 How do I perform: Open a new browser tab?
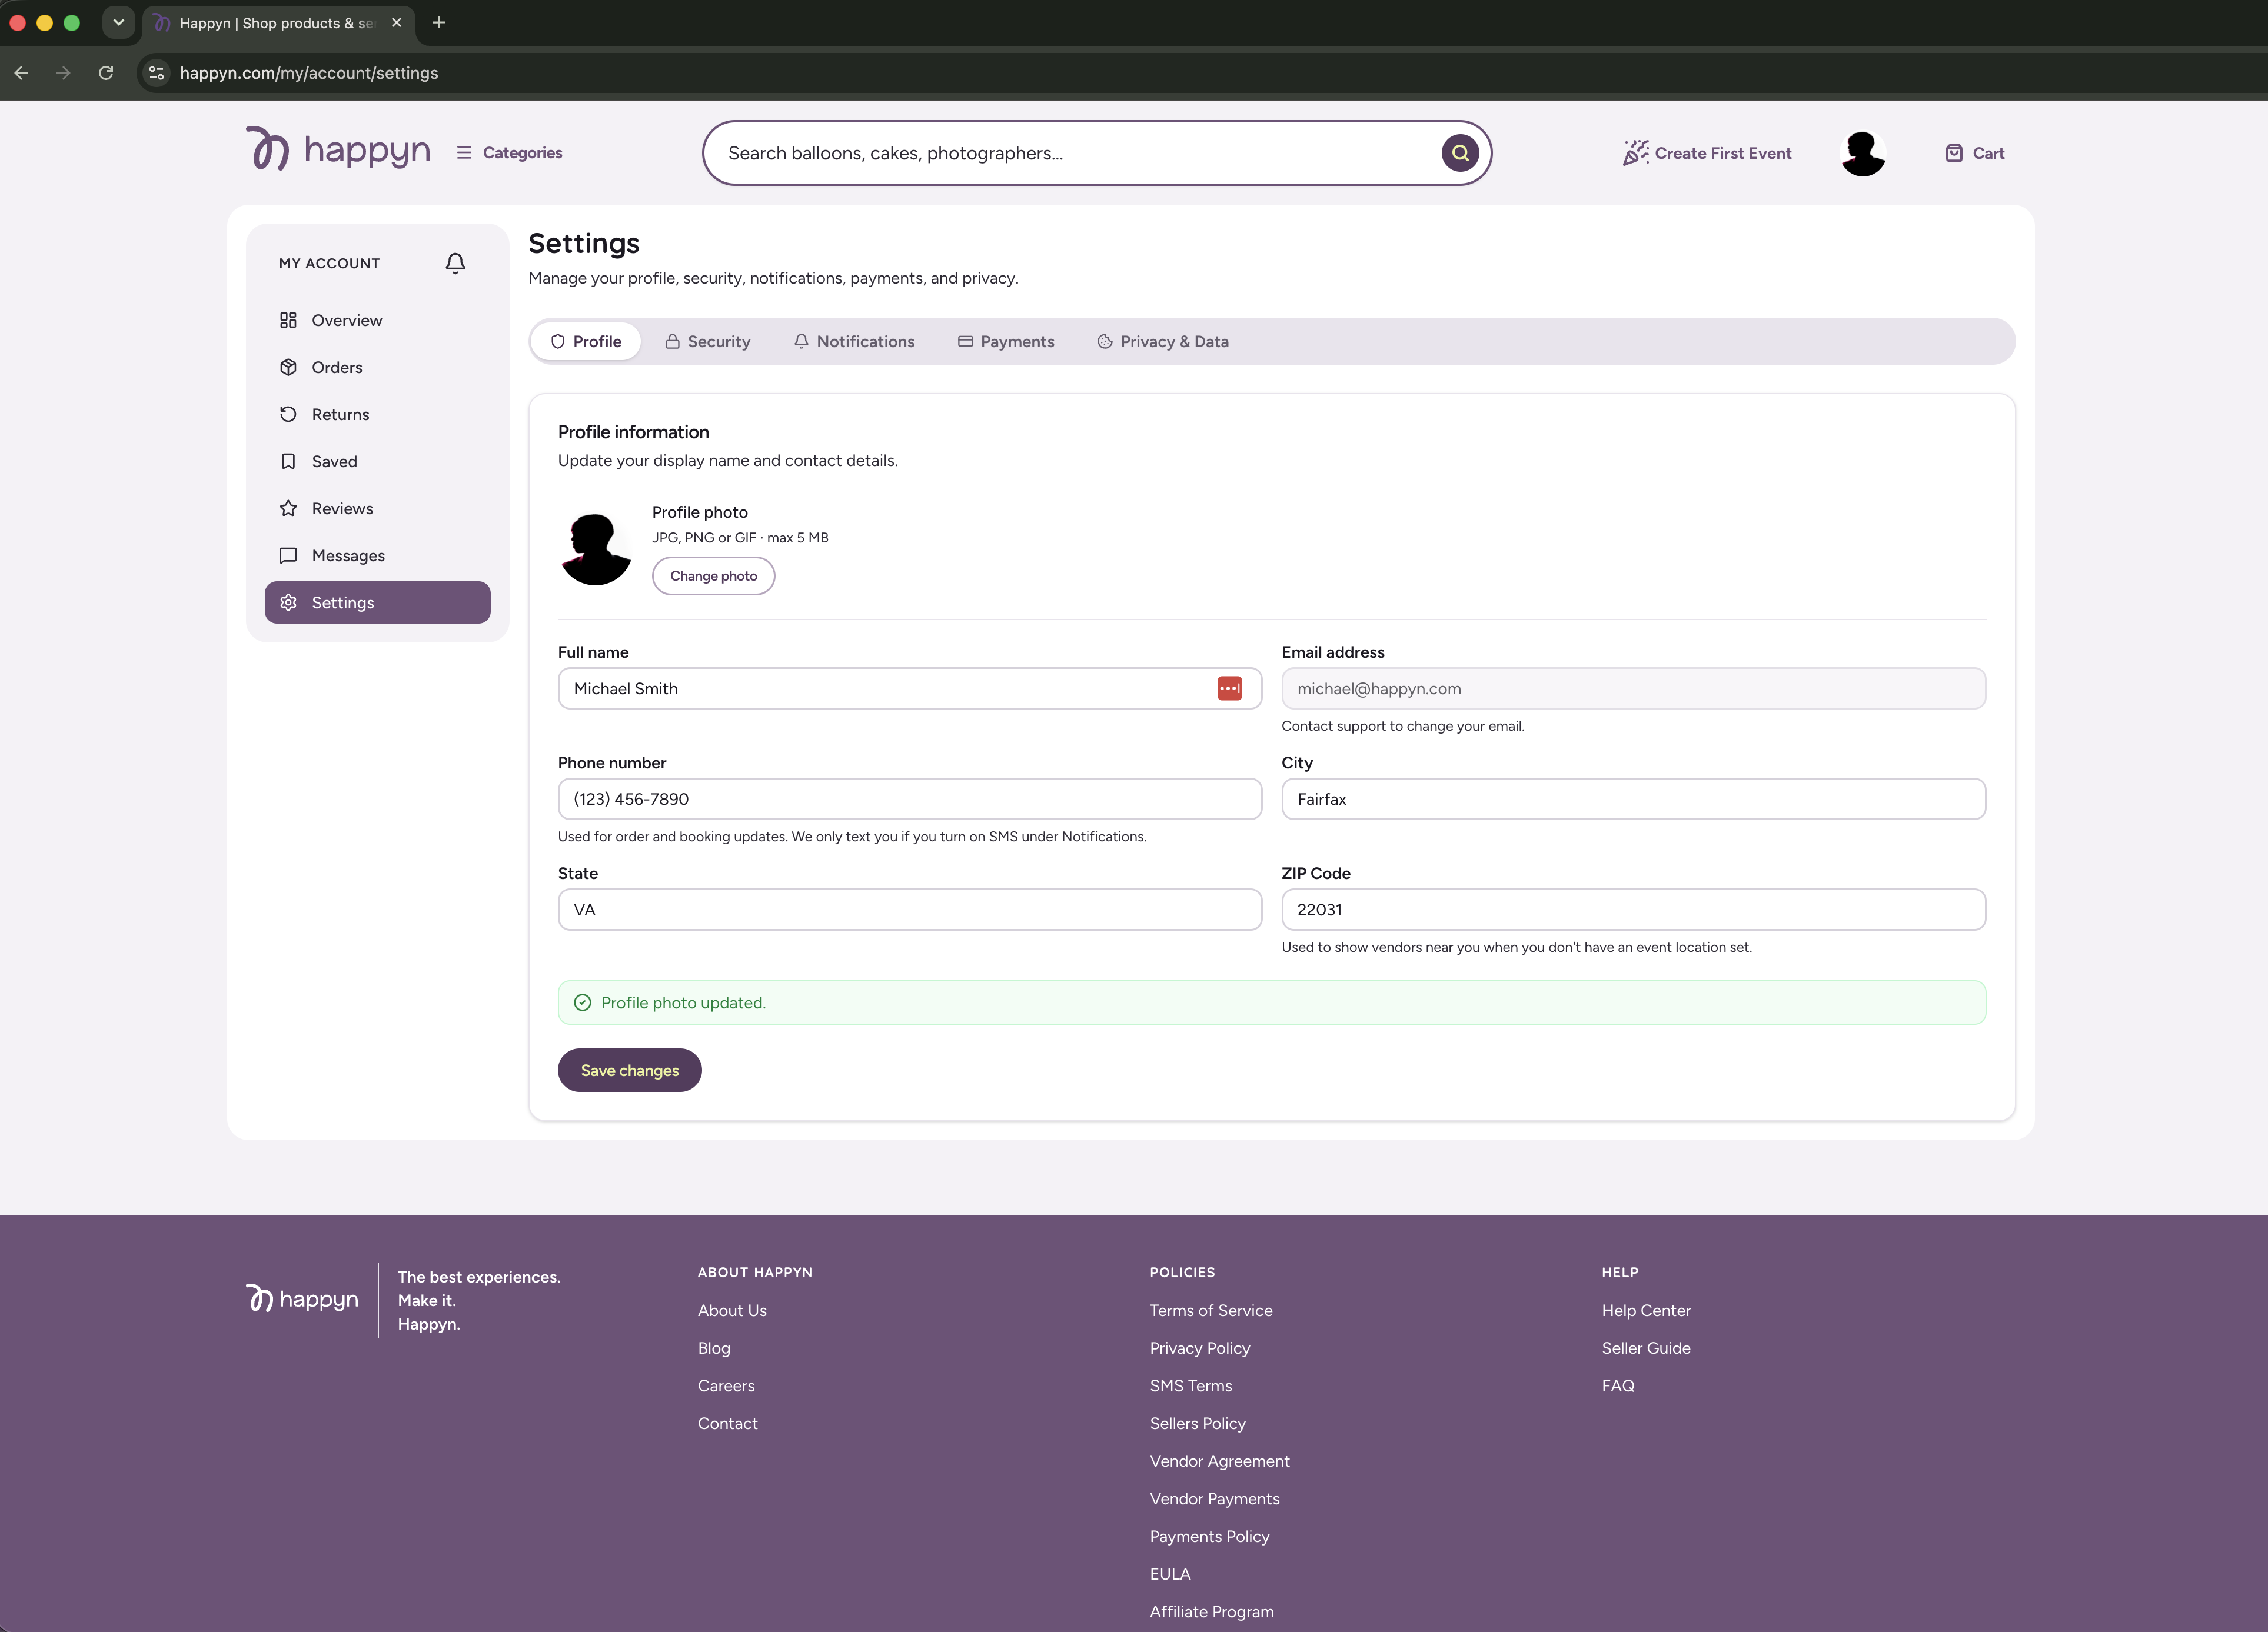[x=438, y=23]
